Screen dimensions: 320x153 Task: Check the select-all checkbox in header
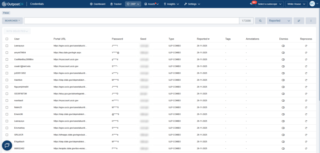[7, 39]
